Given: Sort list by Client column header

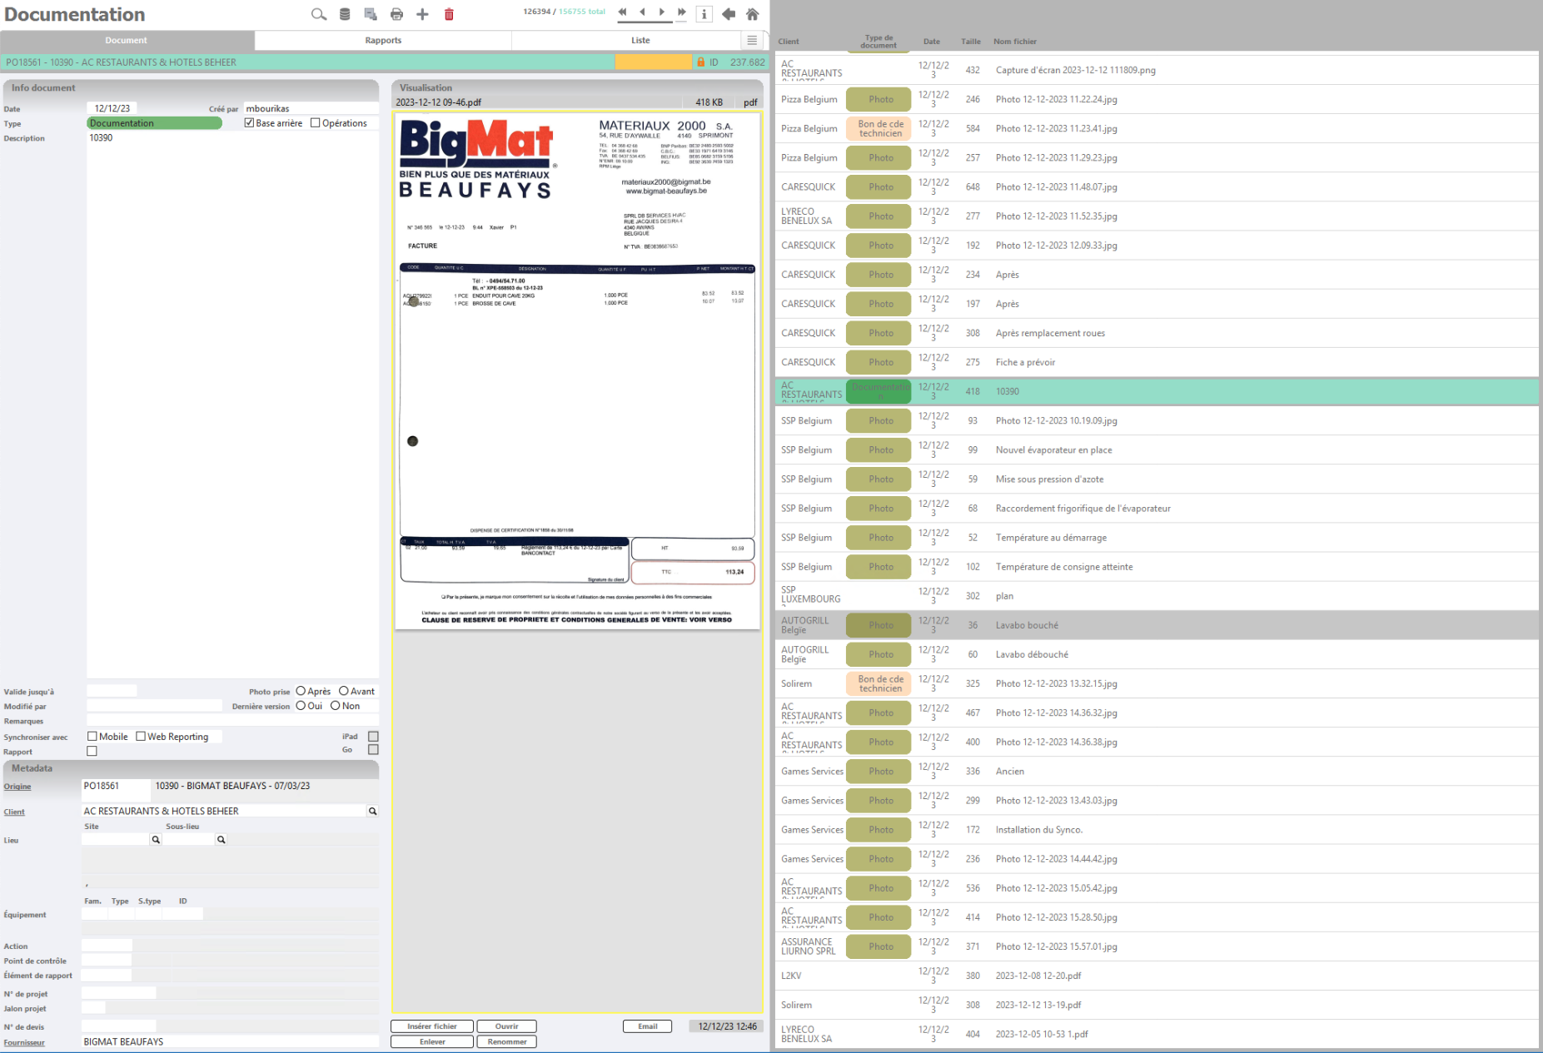Looking at the screenshot, I should 789,42.
